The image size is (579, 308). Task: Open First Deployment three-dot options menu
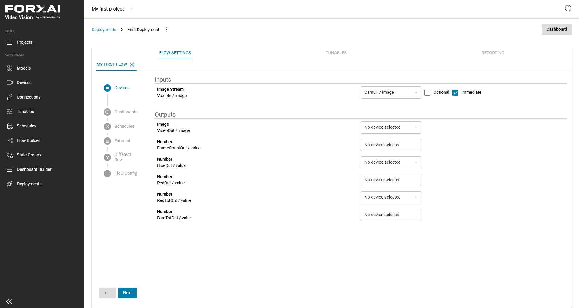pos(166,30)
